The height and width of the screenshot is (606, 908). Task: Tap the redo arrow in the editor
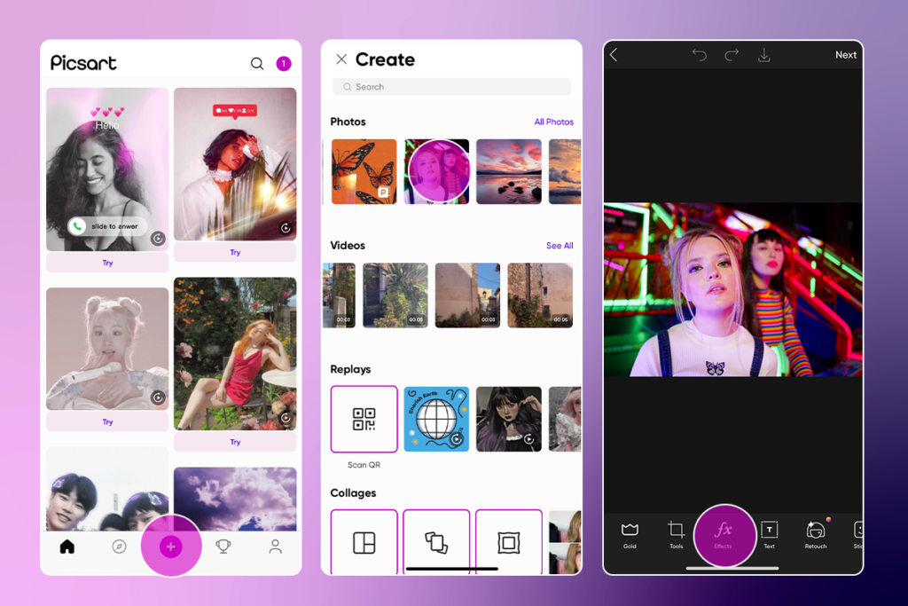click(731, 54)
